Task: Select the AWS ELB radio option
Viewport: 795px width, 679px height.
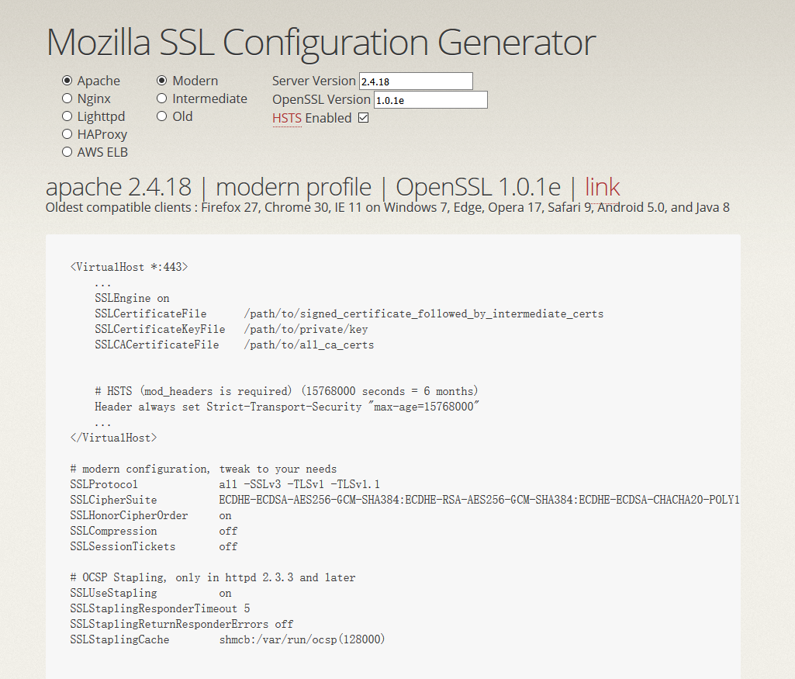Action: click(x=67, y=152)
